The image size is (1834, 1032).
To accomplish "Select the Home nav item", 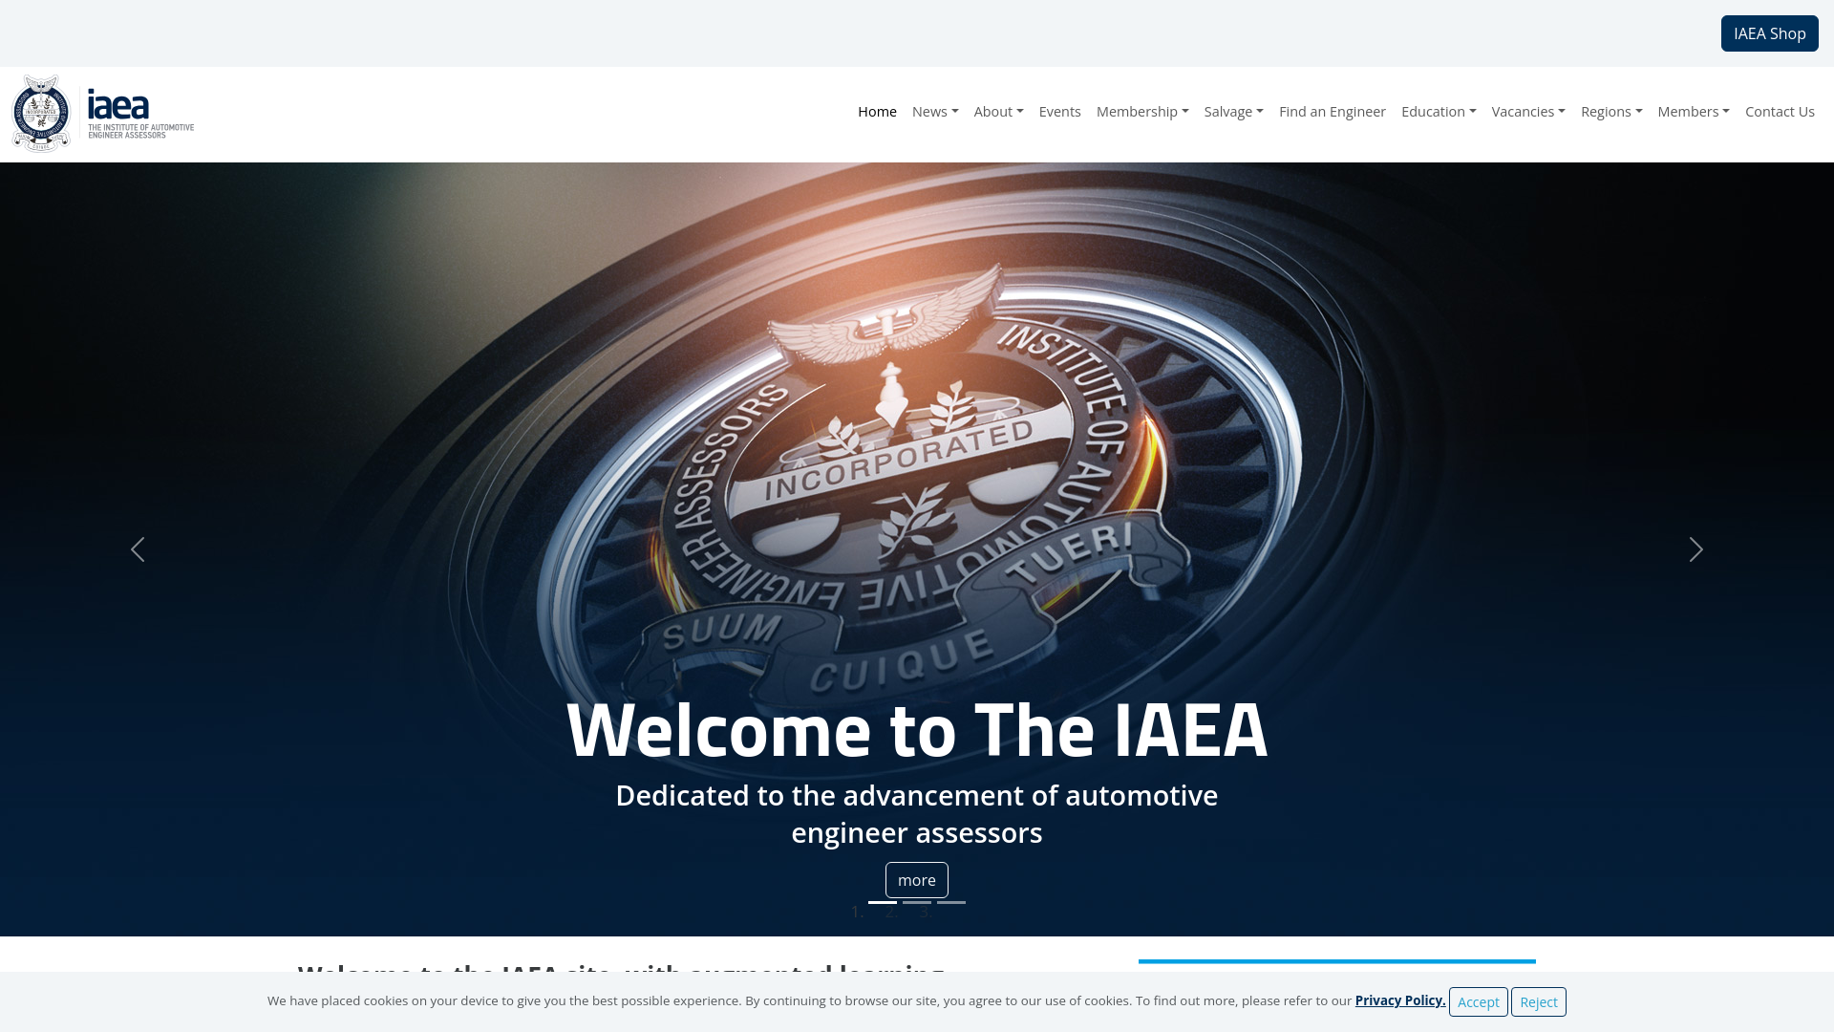I will click(x=877, y=112).
